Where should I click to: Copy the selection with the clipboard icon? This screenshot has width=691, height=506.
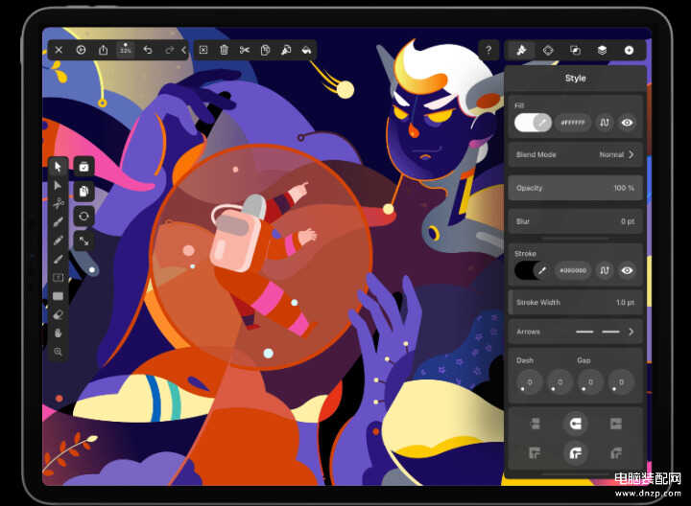click(265, 50)
